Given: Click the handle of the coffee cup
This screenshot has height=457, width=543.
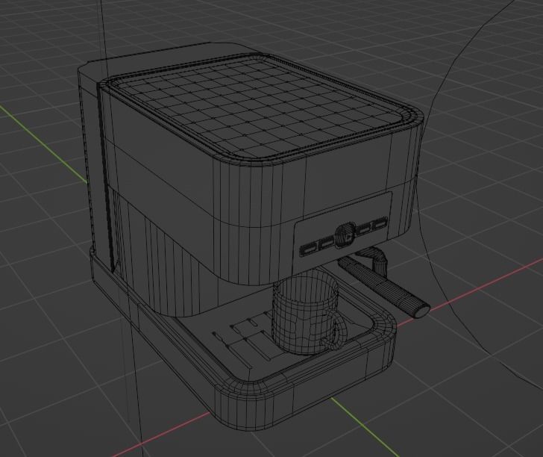Looking at the screenshot, I should [336, 331].
